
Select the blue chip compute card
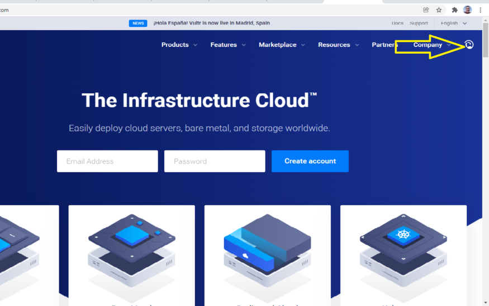[x=131, y=256]
